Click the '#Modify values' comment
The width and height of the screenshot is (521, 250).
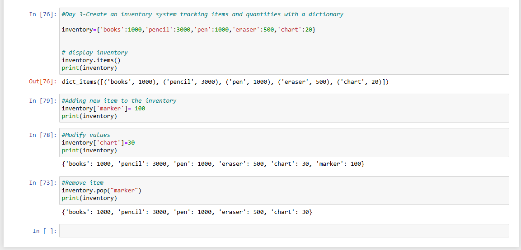(86, 135)
